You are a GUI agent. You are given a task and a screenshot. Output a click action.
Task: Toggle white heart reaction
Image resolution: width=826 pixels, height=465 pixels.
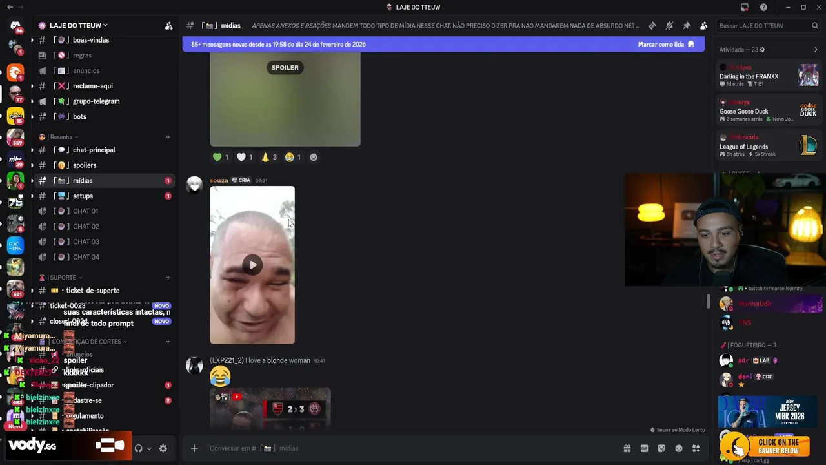(x=245, y=157)
